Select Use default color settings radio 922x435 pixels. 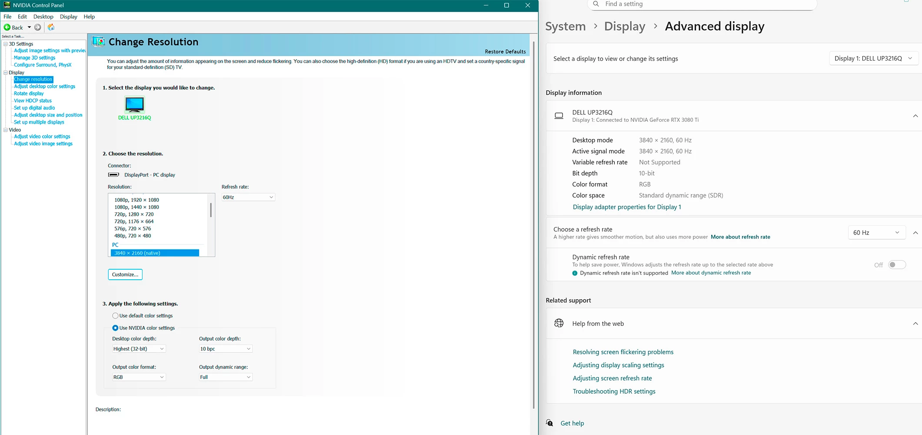pos(115,316)
